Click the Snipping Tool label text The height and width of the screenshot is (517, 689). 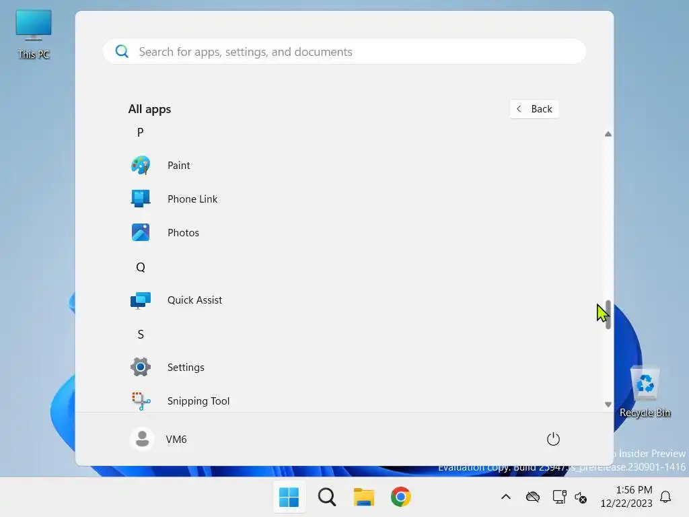pyautogui.click(x=198, y=401)
